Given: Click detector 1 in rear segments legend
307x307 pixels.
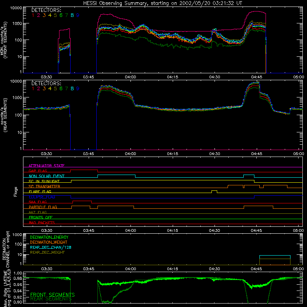Looking at the screenshot, I should (x=33, y=89).
